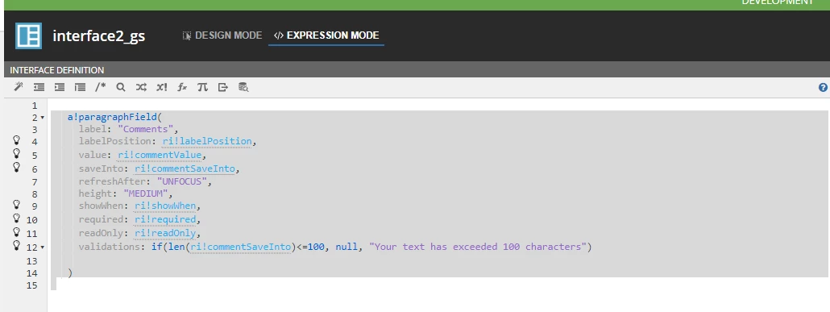This screenshot has width=830, height=312.
Task: Click ri!commentSaveInto inside the len function
Action: pos(240,247)
